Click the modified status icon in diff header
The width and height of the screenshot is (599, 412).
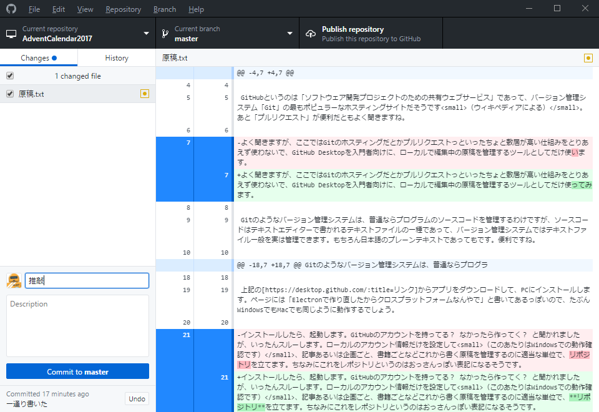[588, 58]
